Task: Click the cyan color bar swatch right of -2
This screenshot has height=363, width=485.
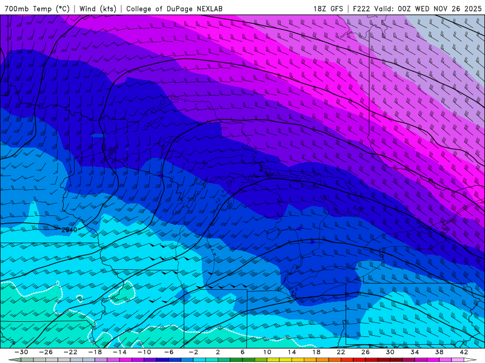Action: tap(199, 360)
